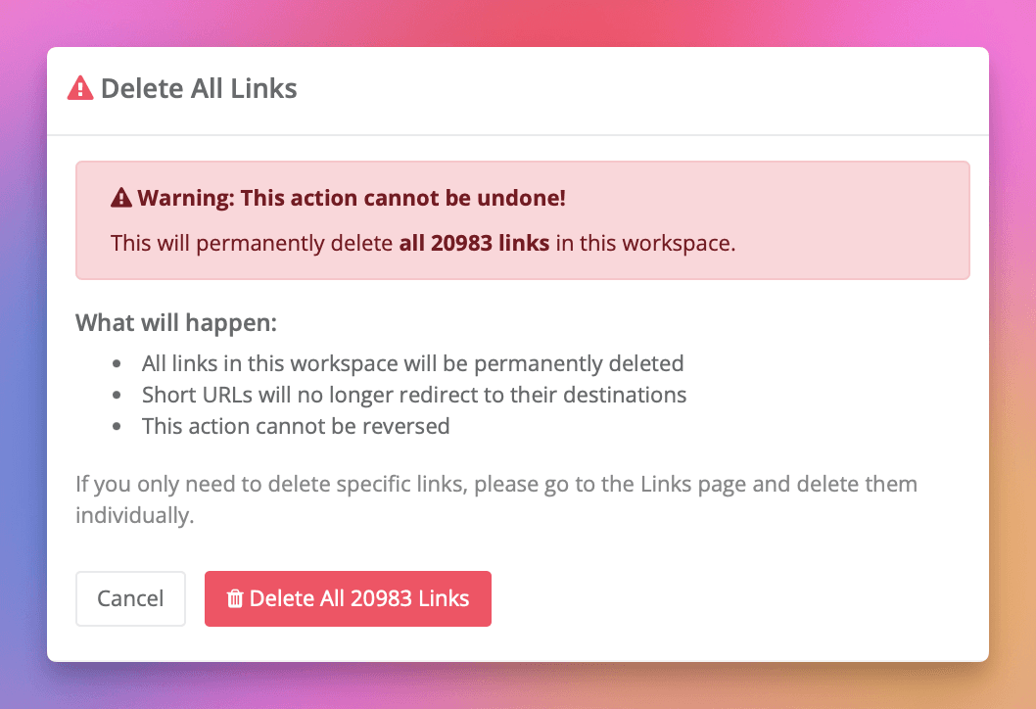
Task: Click the Cancel button
Action: click(130, 597)
